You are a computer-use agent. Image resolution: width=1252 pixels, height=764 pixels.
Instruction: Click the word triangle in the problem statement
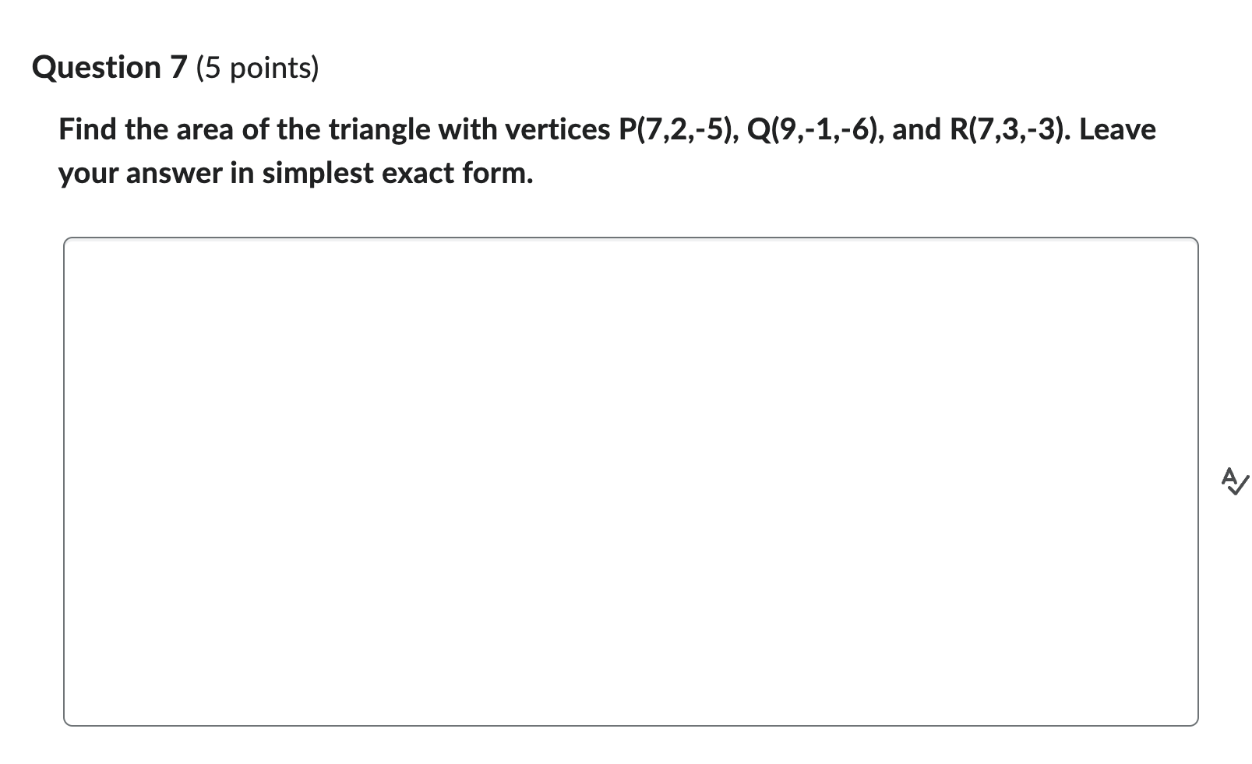[379, 129]
